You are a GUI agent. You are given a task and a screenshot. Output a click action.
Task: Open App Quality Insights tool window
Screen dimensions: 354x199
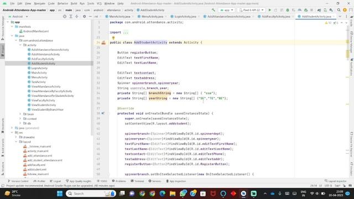79,181
